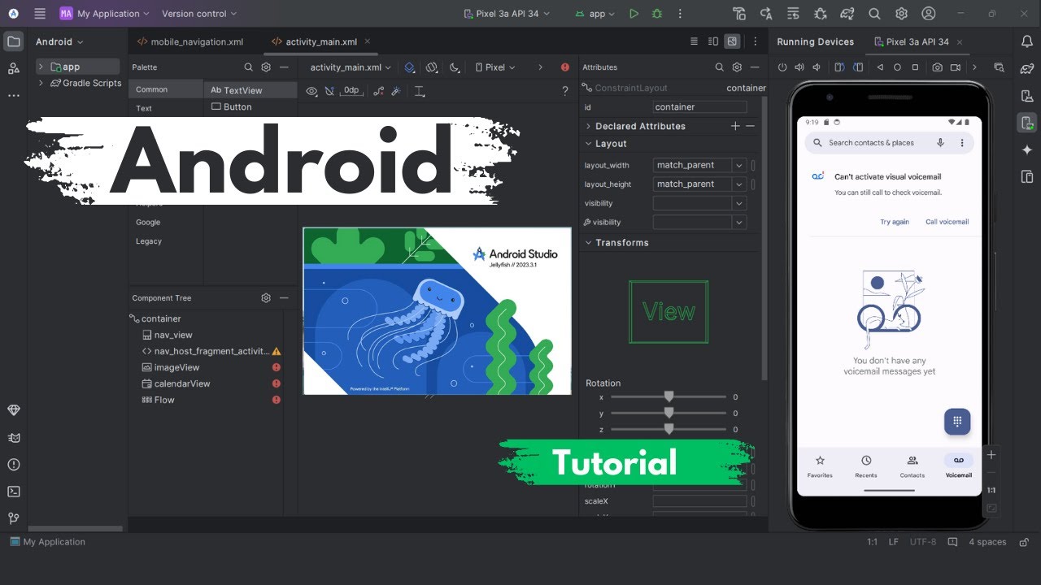The image size is (1041, 585).
Task: Open the account profile icon
Action: [928, 14]
